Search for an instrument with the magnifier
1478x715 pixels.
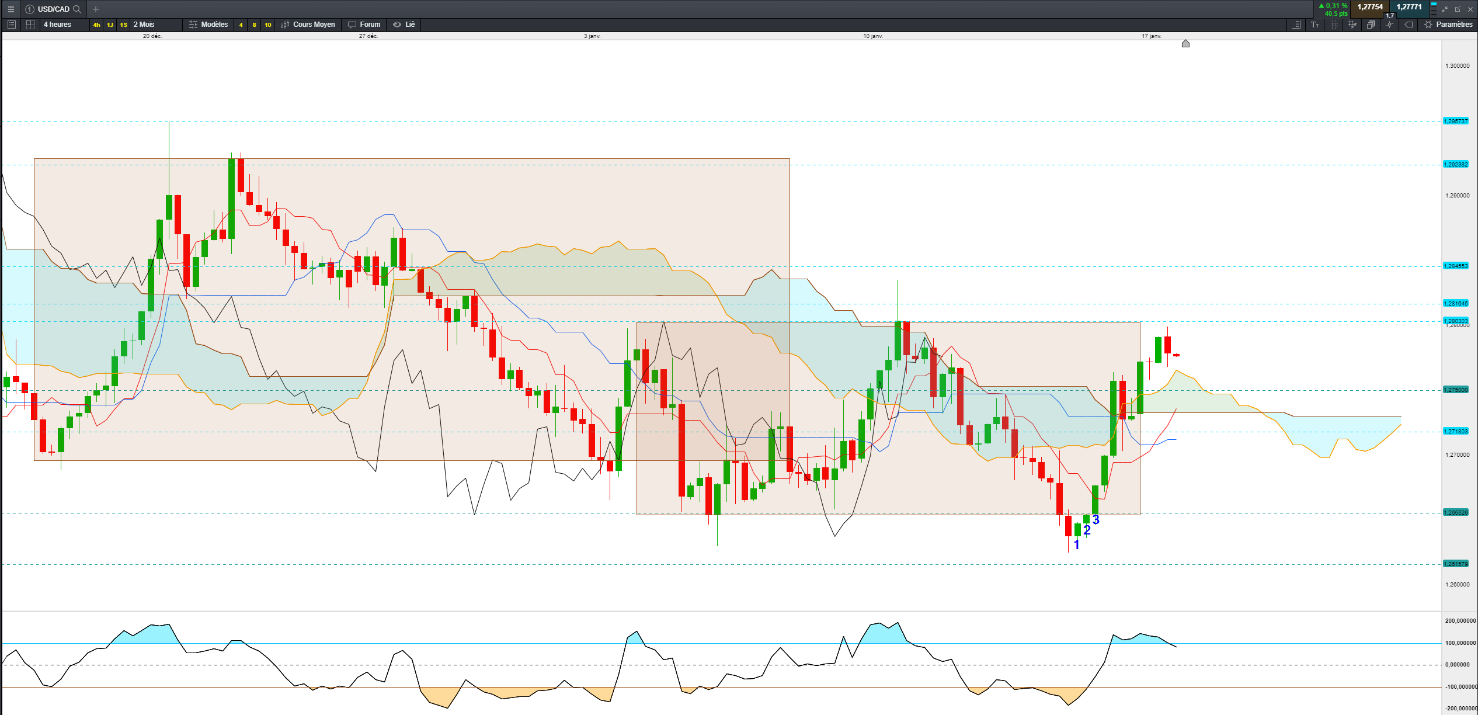77,9
